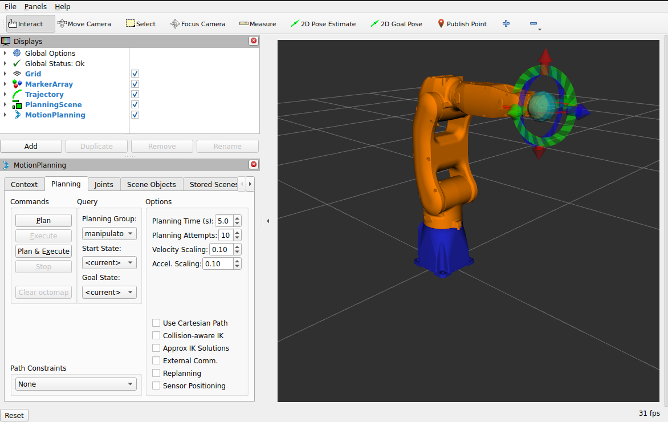Use the Focus Camera tool
Viewport: 668px width, 422px height.
(198, 23)
